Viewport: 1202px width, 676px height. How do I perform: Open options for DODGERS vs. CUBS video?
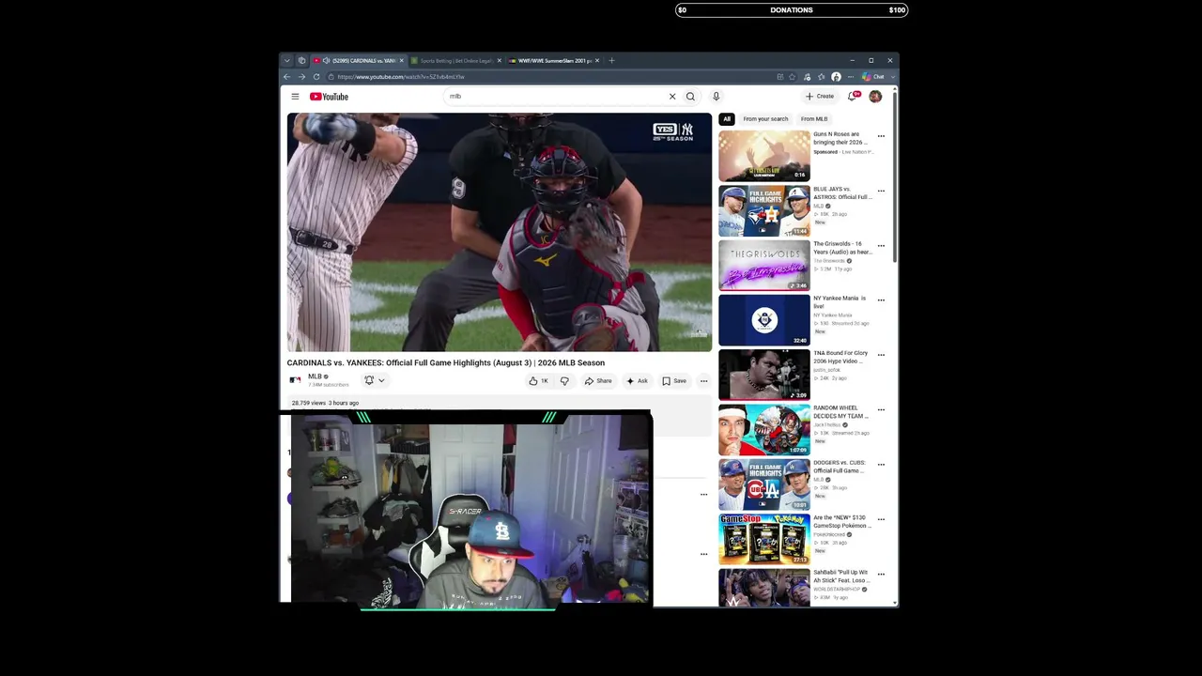[881, 465]
